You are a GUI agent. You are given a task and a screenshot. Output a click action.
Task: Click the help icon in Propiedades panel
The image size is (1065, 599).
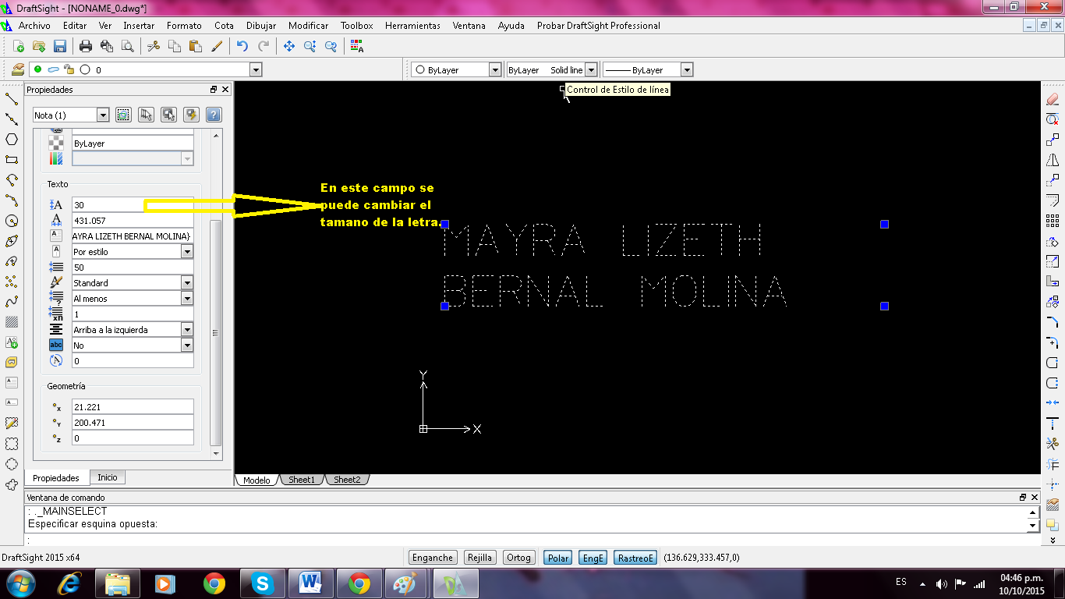pyautogui.click(x=213, y=115)
